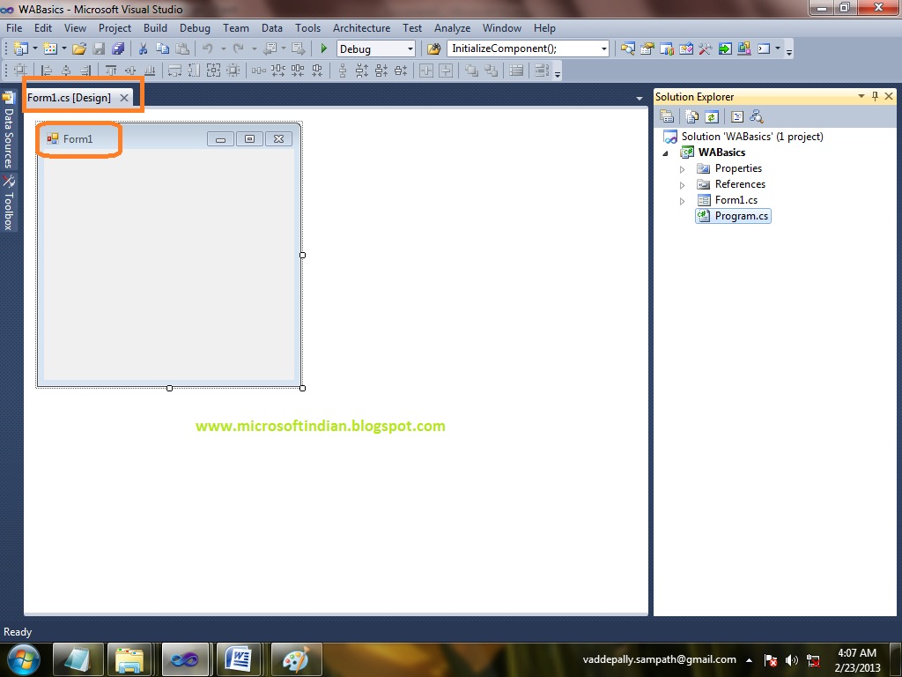Click the Save All toolbar icon
Image resolution: width=902 pixels, height=677 pixels.
118,48
